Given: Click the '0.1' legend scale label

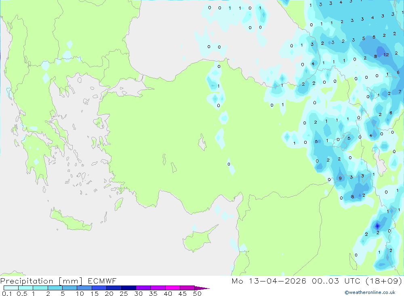Looking at the screenshot, I should (7, 294).
